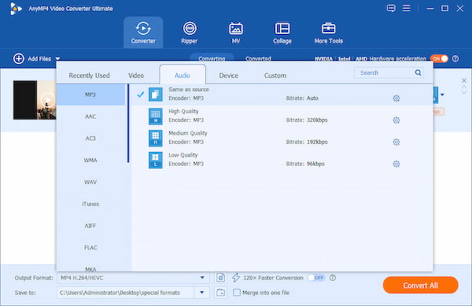Click the lightning bolt faster conversion icon
Viewport: 472px width, 306px height.
pos(235,278)
